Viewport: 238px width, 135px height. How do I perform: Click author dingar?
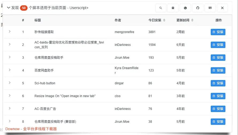(x=119, y=83)
